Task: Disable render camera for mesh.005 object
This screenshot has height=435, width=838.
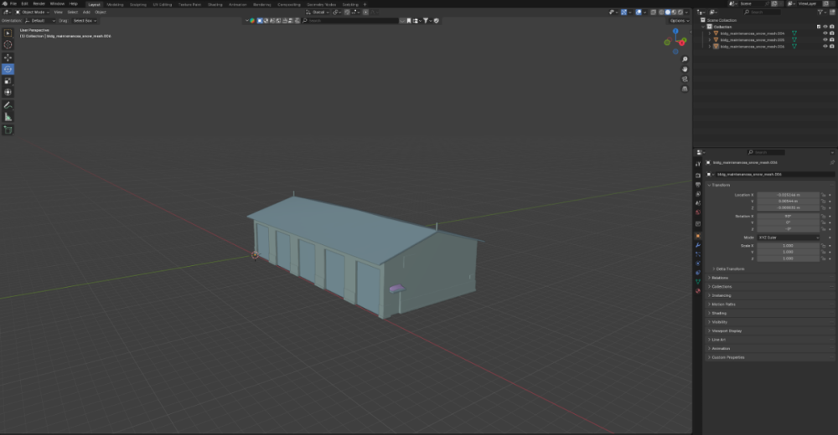Action: 830,40
